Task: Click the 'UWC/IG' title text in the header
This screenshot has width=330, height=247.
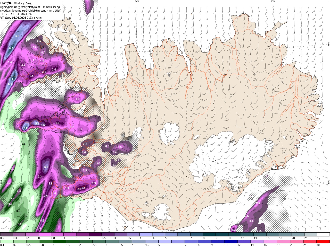Action: pyautogui.click(x=6, y=3)
